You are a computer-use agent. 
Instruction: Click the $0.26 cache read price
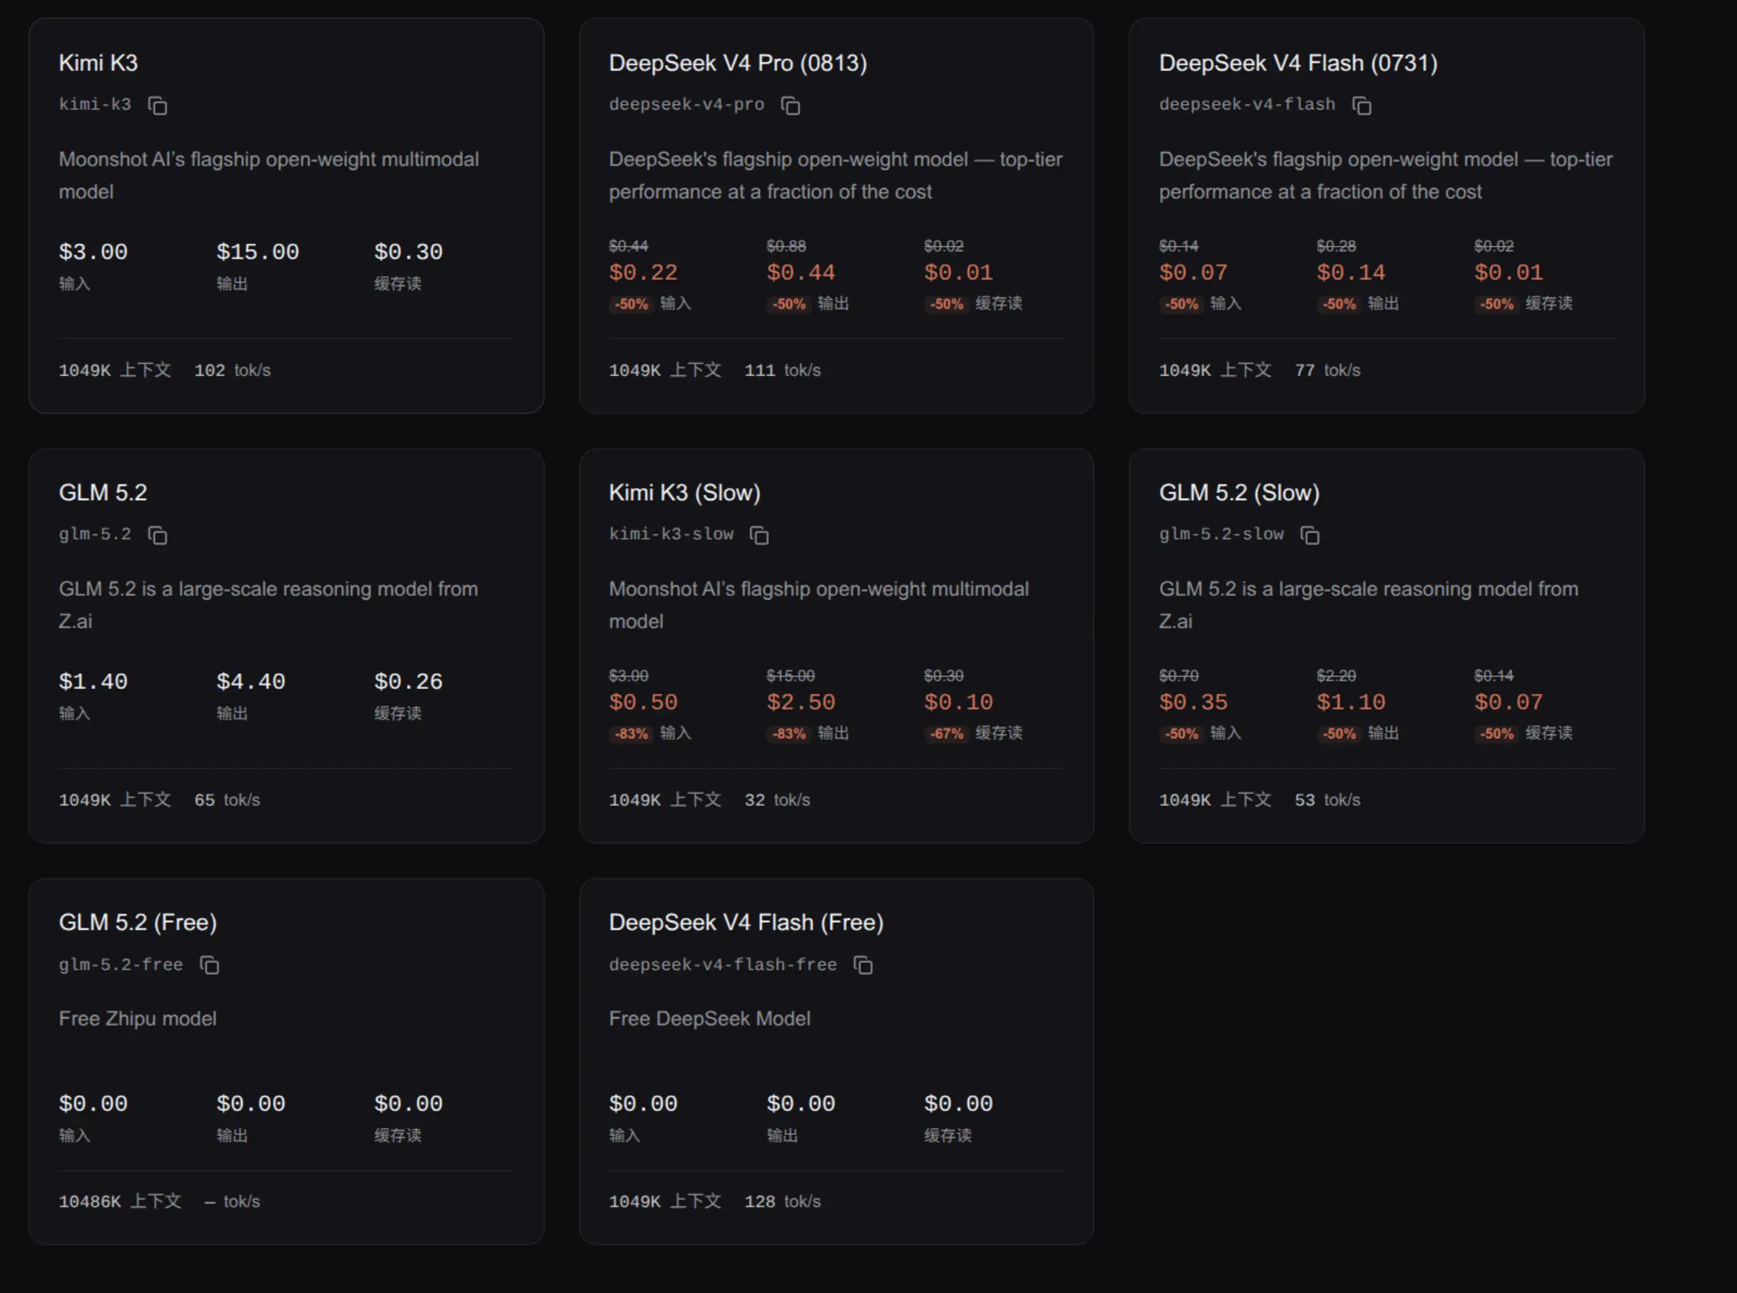[408, 682]
